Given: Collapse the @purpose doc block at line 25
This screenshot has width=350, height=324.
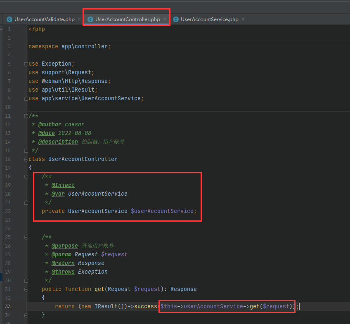Looking at the screenshot, I should 26,237.
